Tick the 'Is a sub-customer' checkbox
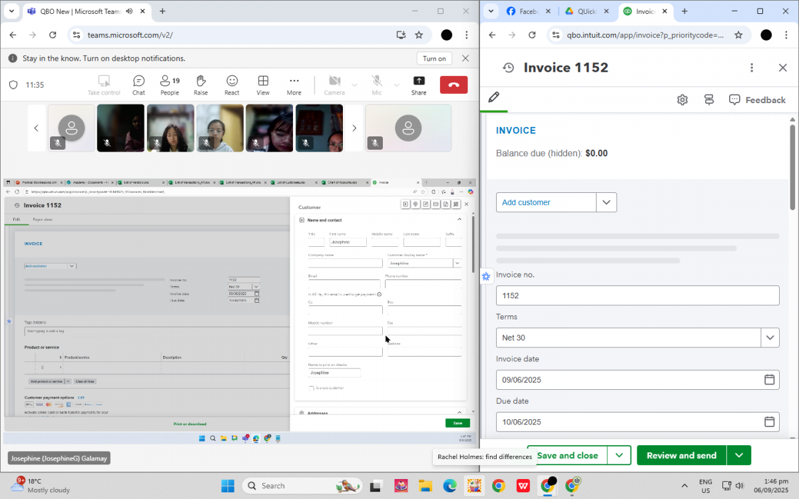 311,388
